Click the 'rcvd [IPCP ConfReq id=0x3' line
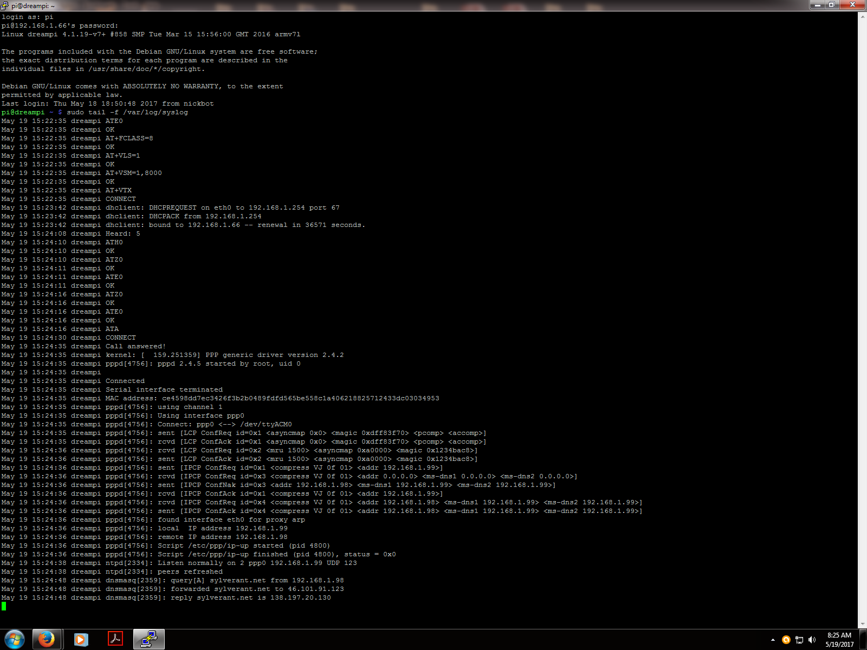This screenshot has height=650, width=867. coord(290,476)
